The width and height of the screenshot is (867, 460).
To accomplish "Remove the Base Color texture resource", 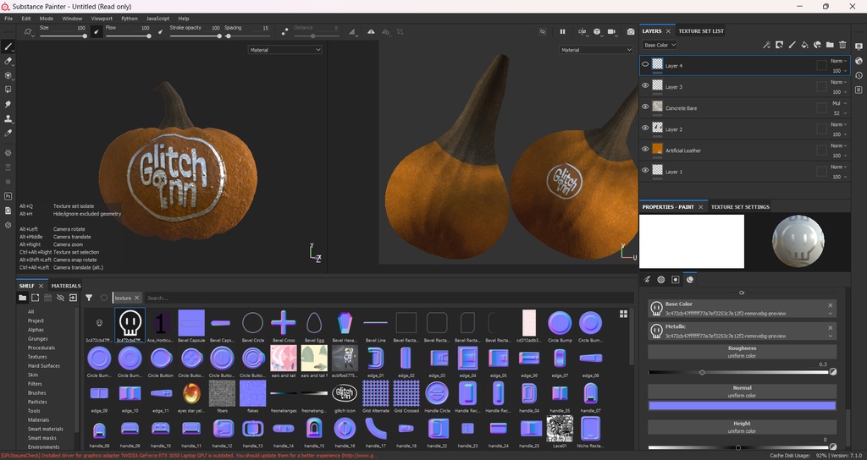I will point(830,304).
